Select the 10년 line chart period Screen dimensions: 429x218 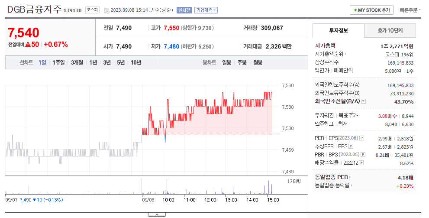click(136, 63)
